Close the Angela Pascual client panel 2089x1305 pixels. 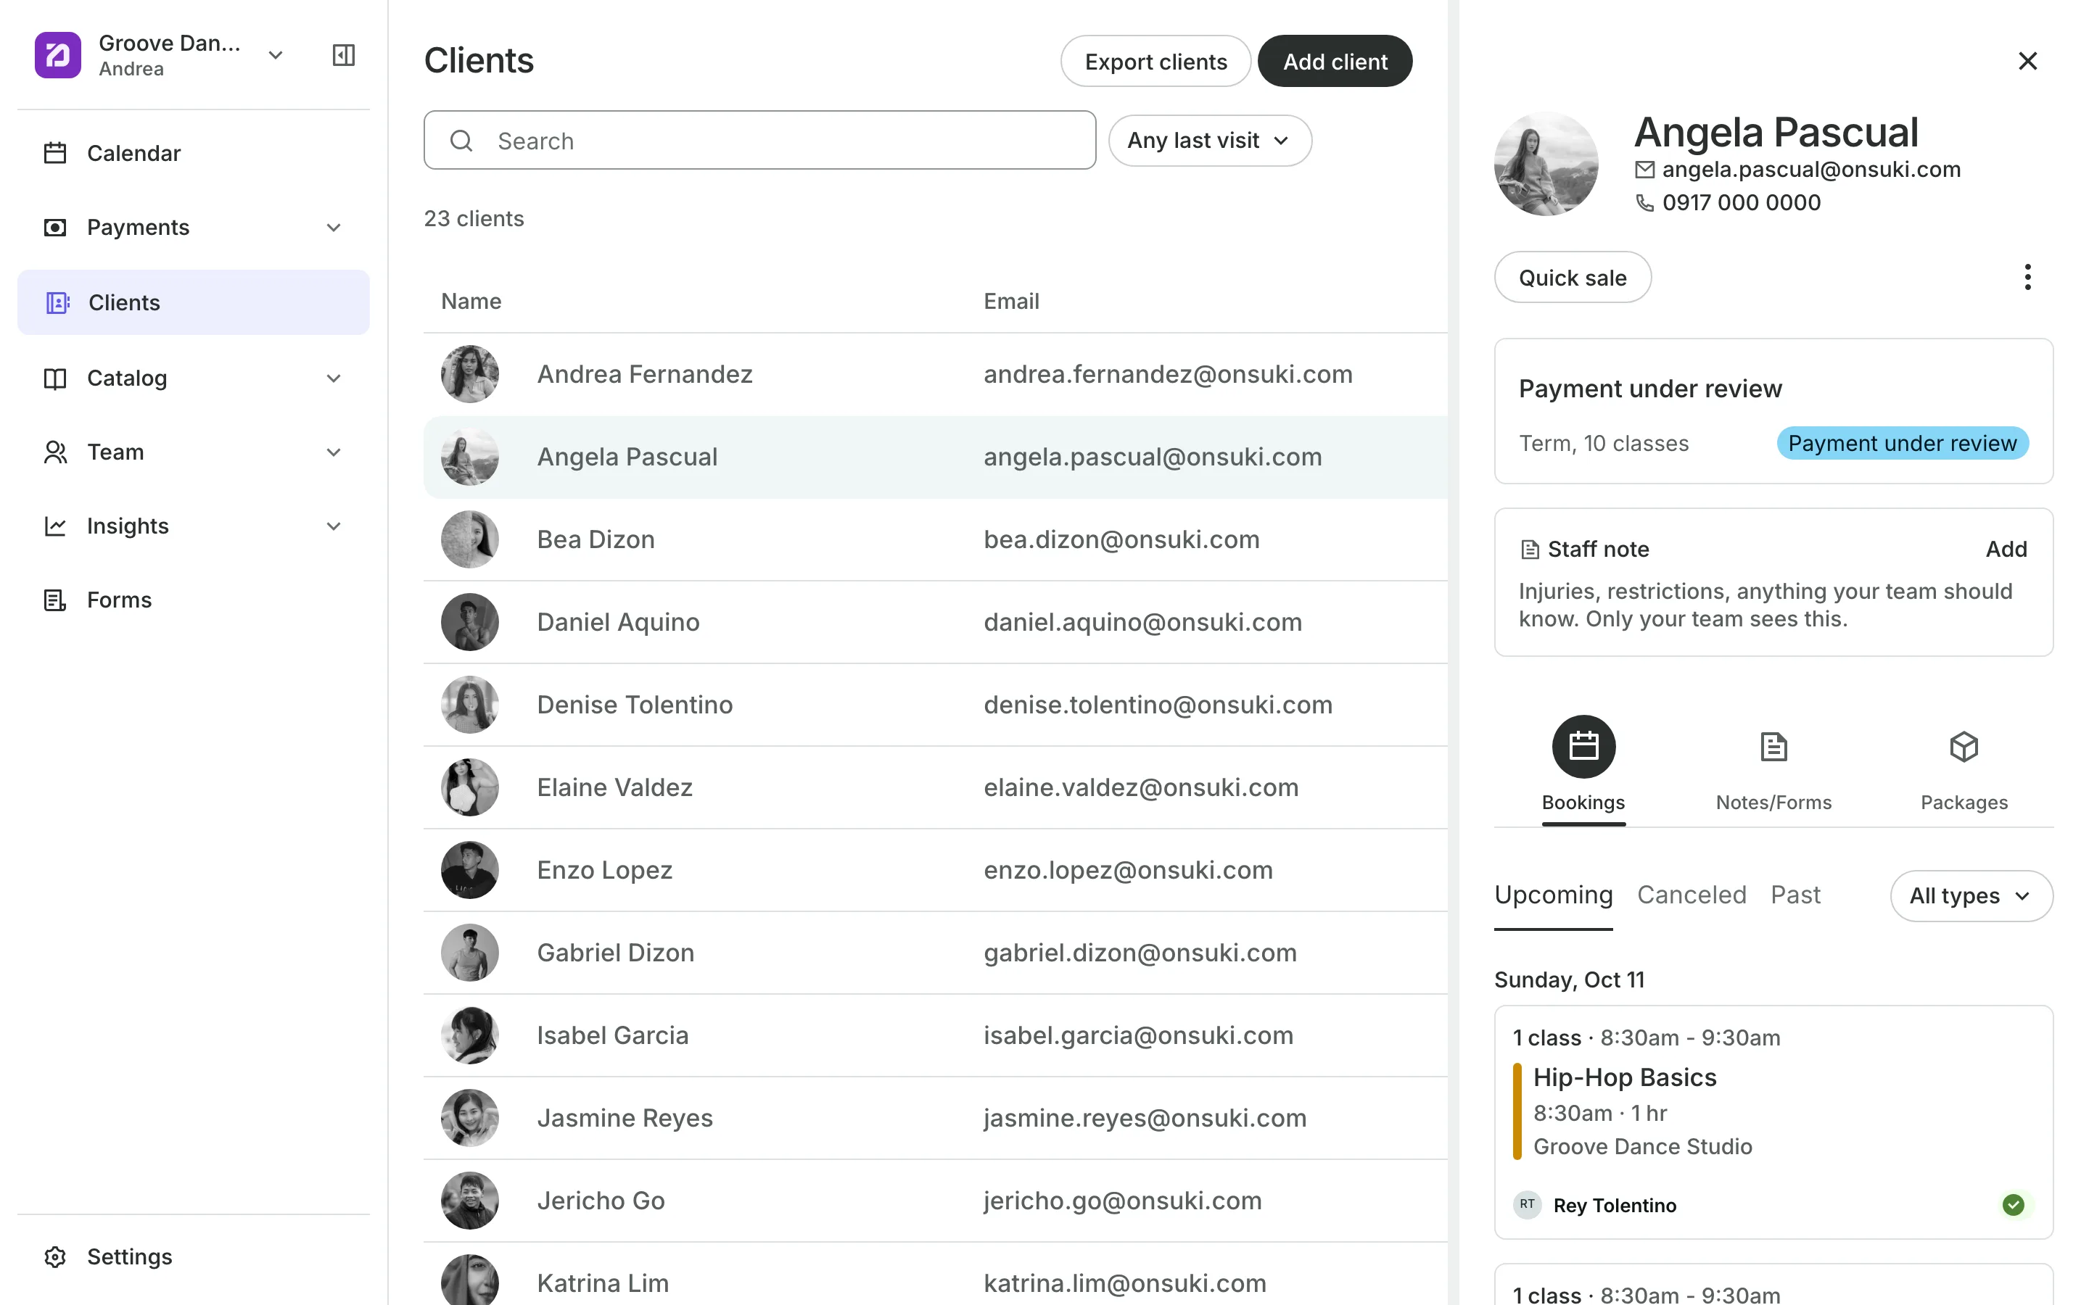[2028, 60]
